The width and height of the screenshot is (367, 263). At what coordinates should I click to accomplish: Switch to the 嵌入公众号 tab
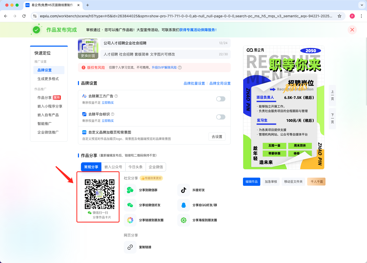pos(113,167)
